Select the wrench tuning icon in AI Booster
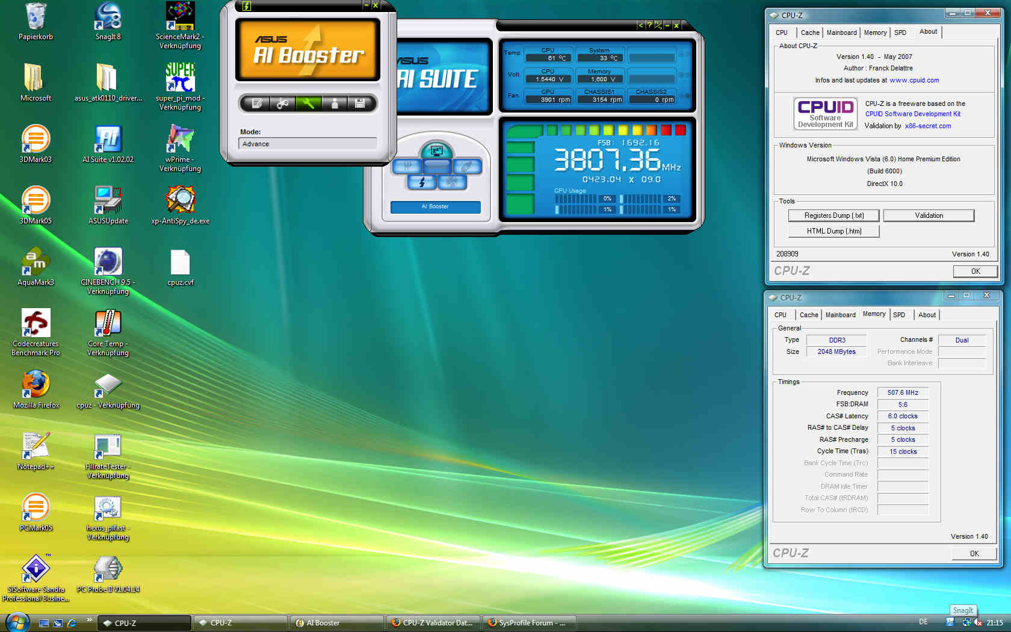Viewport: 1011px width, 632px height. coord(308,104)
